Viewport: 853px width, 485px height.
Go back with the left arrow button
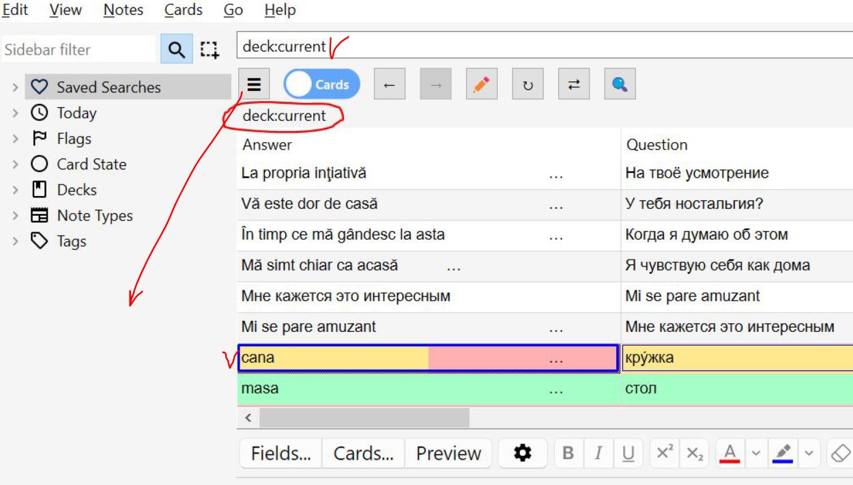coord(389,85)
